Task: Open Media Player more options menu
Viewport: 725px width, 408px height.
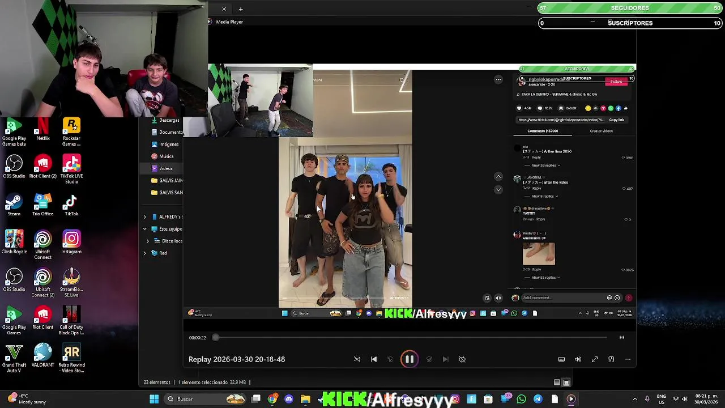Action: click(x=628, y=359)
